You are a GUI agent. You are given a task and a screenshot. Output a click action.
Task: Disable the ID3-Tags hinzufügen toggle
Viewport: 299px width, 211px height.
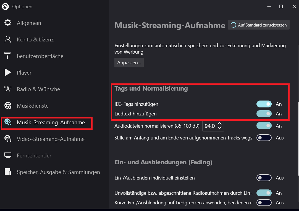(x=264, y=104)
